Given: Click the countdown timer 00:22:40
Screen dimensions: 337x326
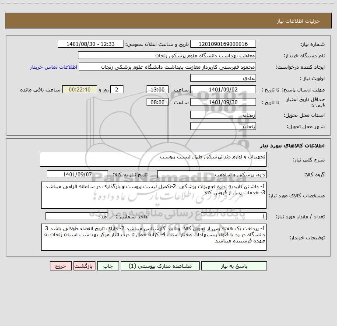Looking at the screenshot, I should [80, 89].
